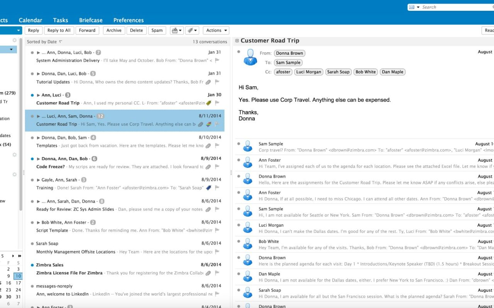
Task: Toggle the flag on System Administration Delivery
Action: coord(217,60)
